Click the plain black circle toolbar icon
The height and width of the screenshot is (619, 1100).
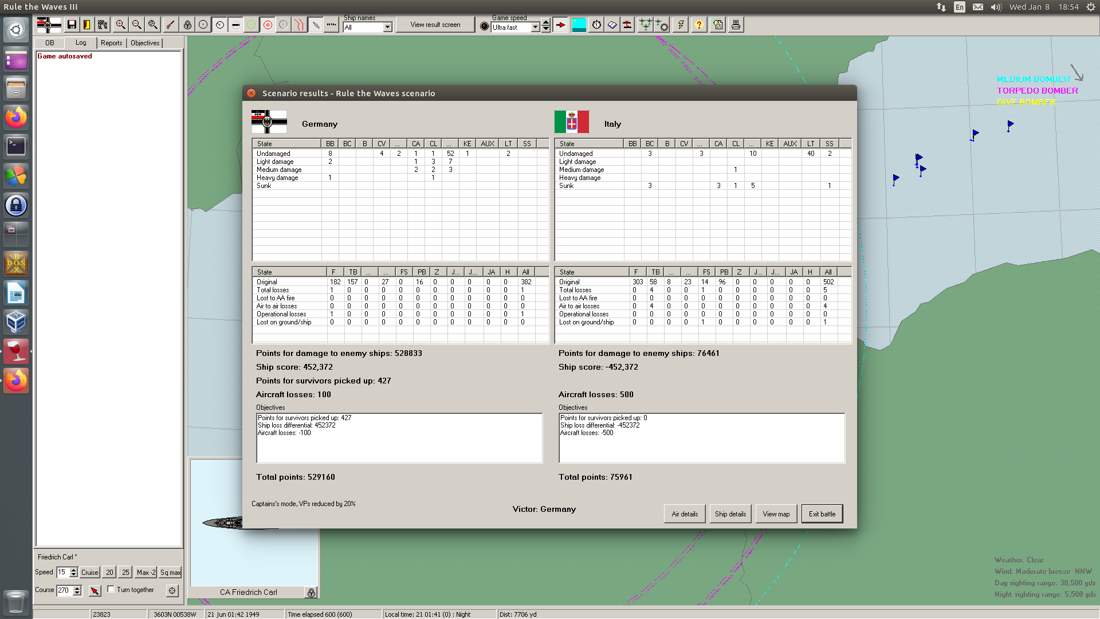(x=203, y=25)
